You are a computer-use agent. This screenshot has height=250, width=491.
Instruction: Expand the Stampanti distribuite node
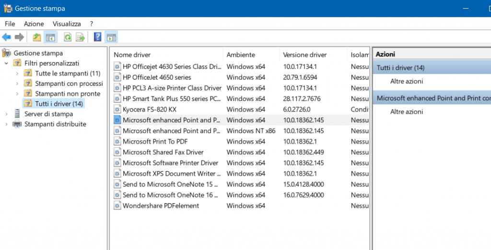[x=6, y=124]
